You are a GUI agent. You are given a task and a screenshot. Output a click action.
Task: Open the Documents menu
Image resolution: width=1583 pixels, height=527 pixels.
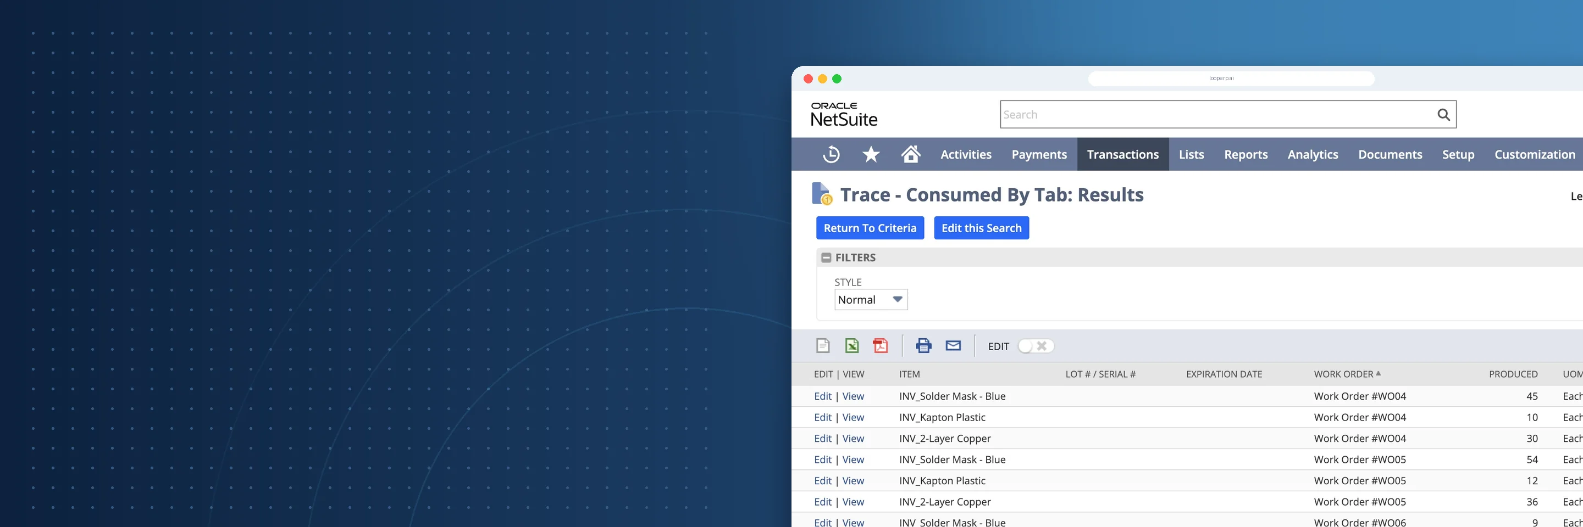[1390, 155]
